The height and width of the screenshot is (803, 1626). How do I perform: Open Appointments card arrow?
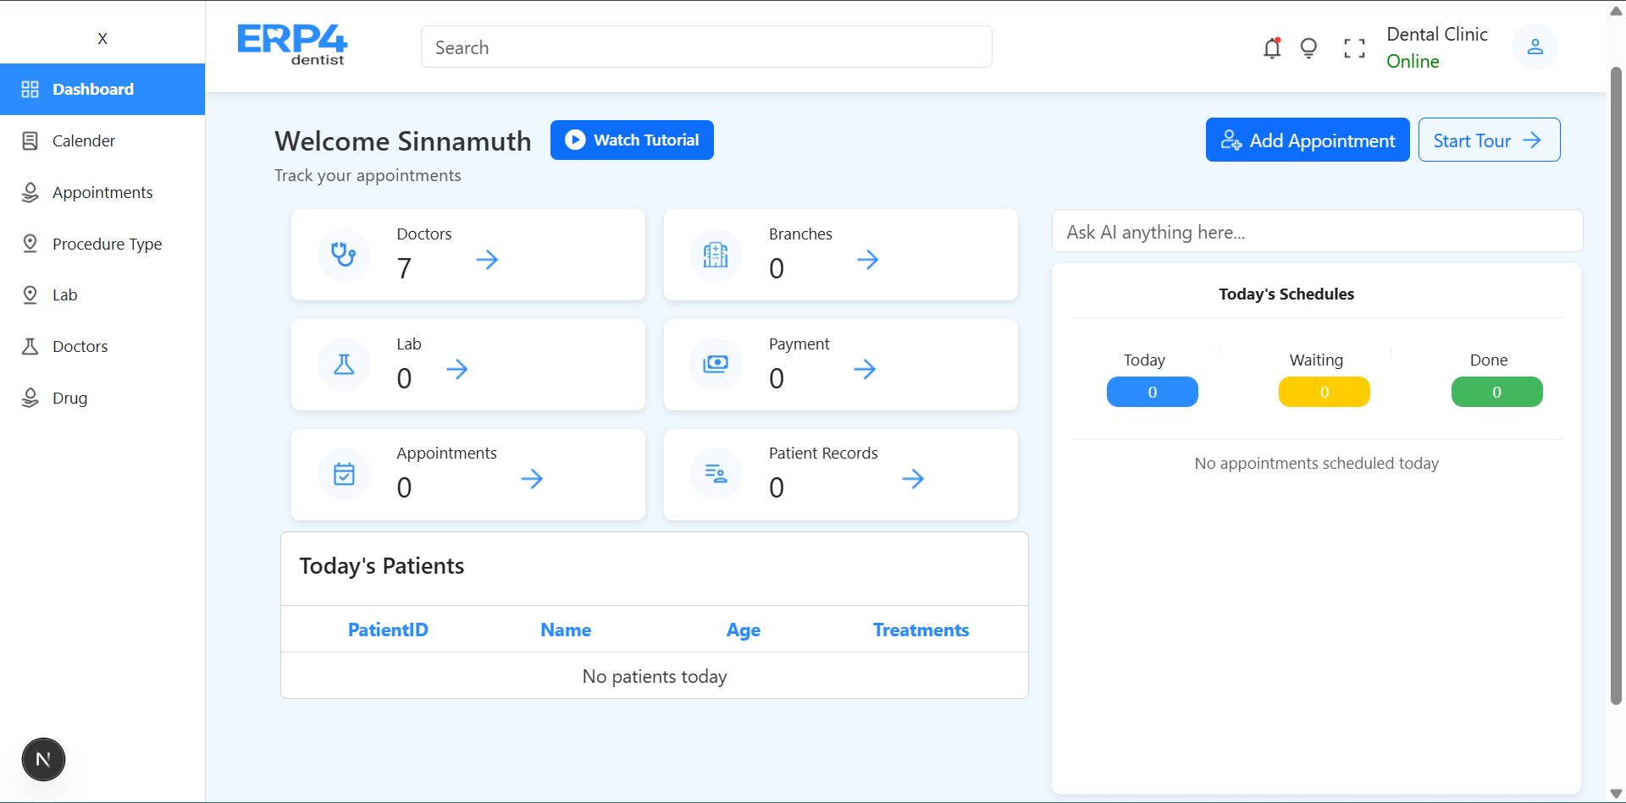click(532, 479)
